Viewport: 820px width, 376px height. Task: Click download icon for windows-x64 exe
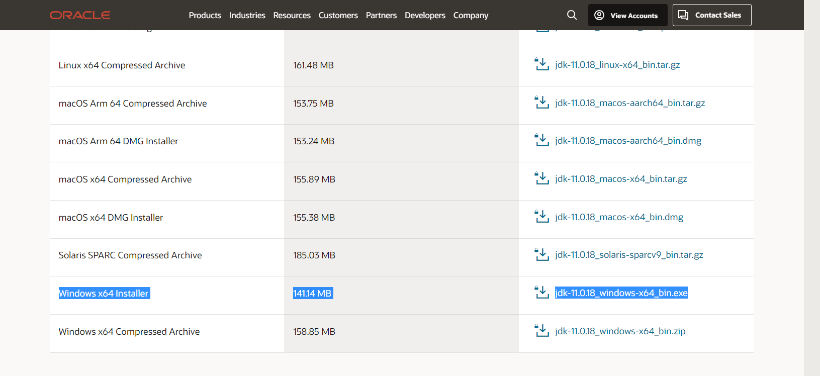[x=541, y=293]
